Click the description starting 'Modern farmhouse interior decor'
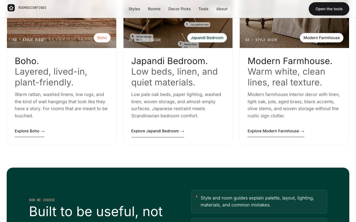The width and height of the screenshot is (356, 222). (294, 105)
